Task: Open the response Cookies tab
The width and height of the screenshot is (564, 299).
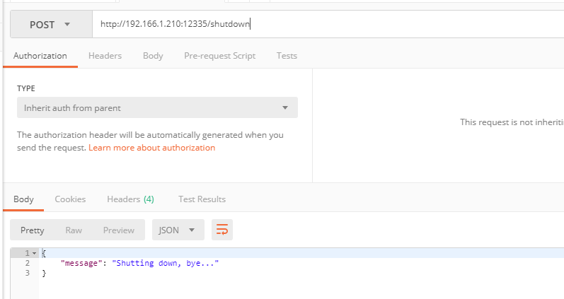Action: pos(70,199)
